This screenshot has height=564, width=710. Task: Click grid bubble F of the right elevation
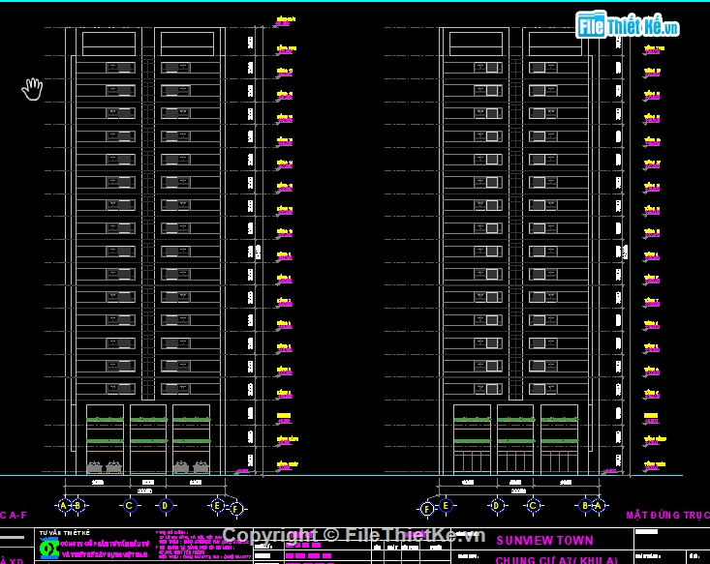pos(426,509)
